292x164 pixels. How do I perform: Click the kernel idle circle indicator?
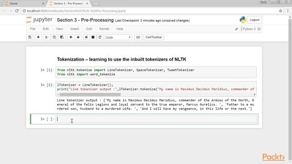tap(259, 29)
